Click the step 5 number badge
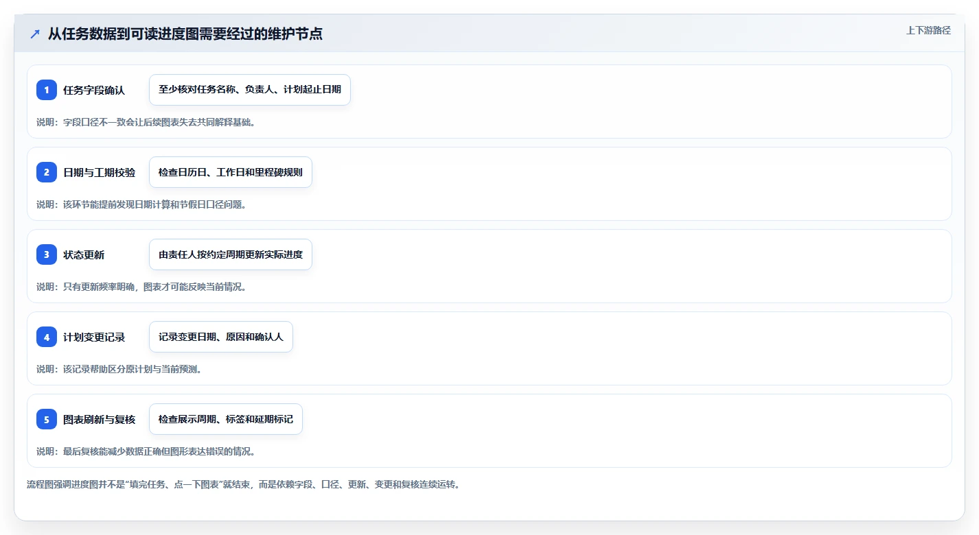 (47, 419)
